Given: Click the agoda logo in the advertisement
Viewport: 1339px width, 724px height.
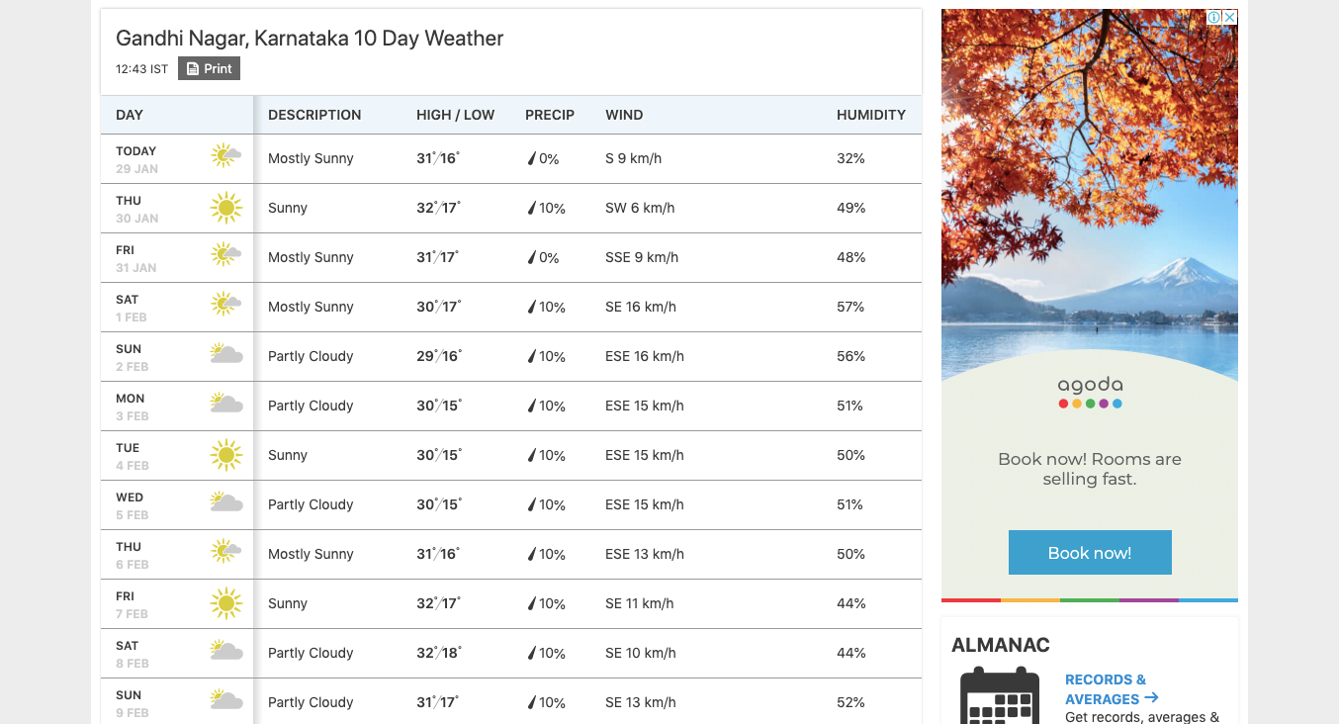Looking at the screenshot, I should coord(1089,389).
